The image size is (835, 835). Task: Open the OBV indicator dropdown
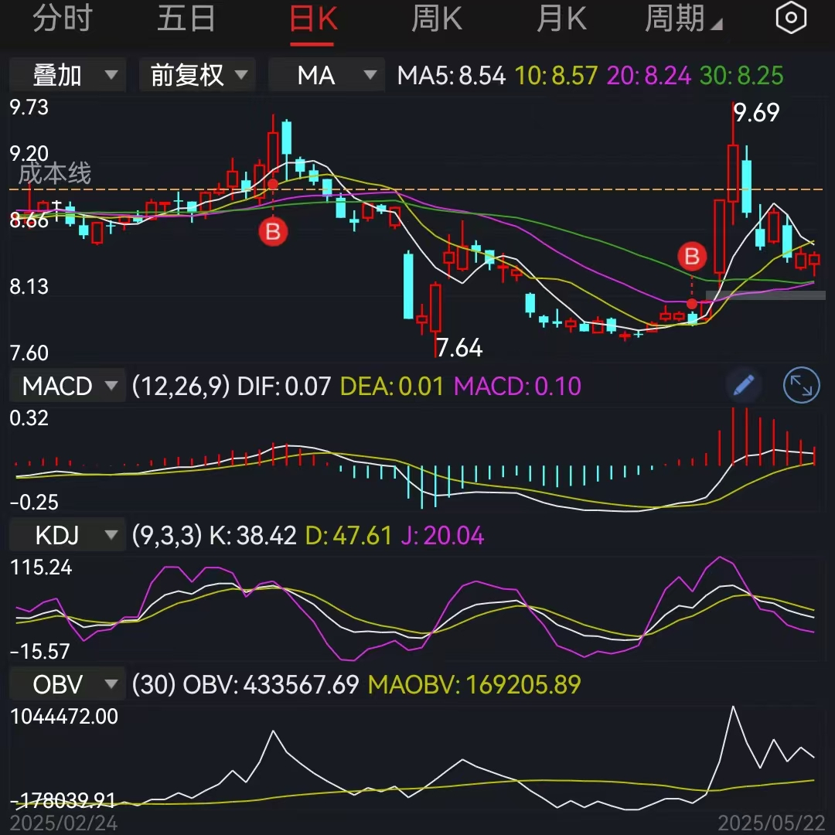pyautogui.click(x=66, y=683)
